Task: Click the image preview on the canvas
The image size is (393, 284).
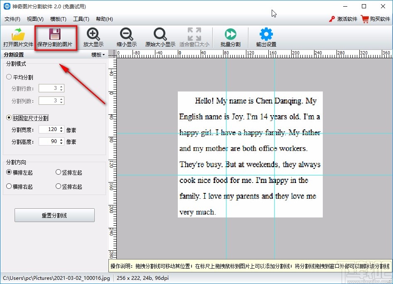Action: tap(250, 154)
